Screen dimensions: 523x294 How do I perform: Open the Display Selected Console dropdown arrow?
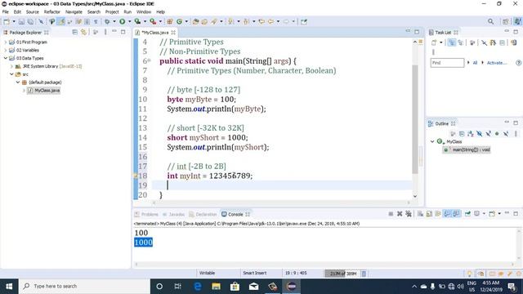coord(484,214)
